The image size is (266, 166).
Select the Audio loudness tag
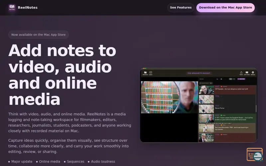click(x=101, y=162)
